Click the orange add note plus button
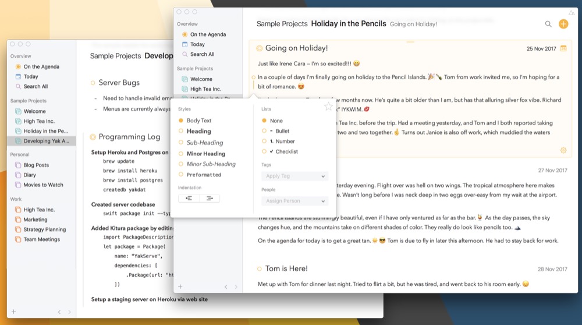This screenshot has height=325, width=582. [563, 24]
